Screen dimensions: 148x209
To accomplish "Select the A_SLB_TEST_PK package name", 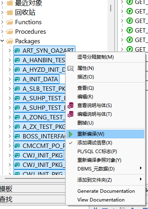I will click(44, 89).
